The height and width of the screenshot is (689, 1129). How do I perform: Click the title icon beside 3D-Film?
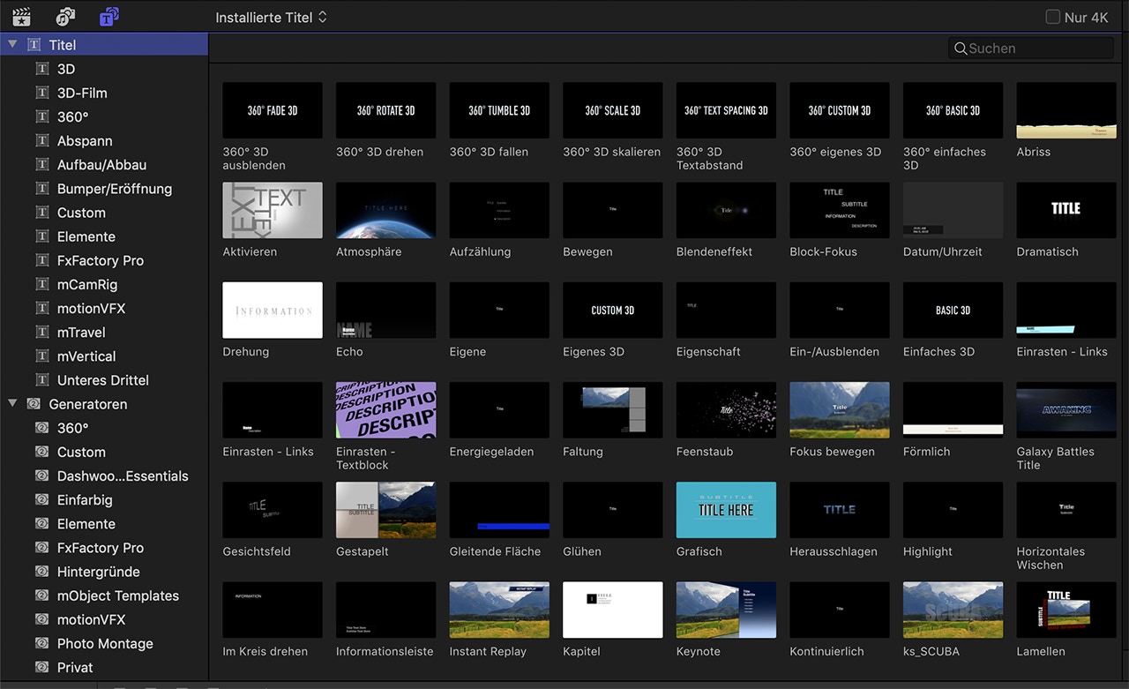41,93
